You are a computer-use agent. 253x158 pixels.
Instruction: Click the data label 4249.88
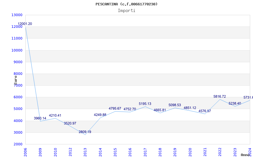pyautogui.click(x=100, y=115)
